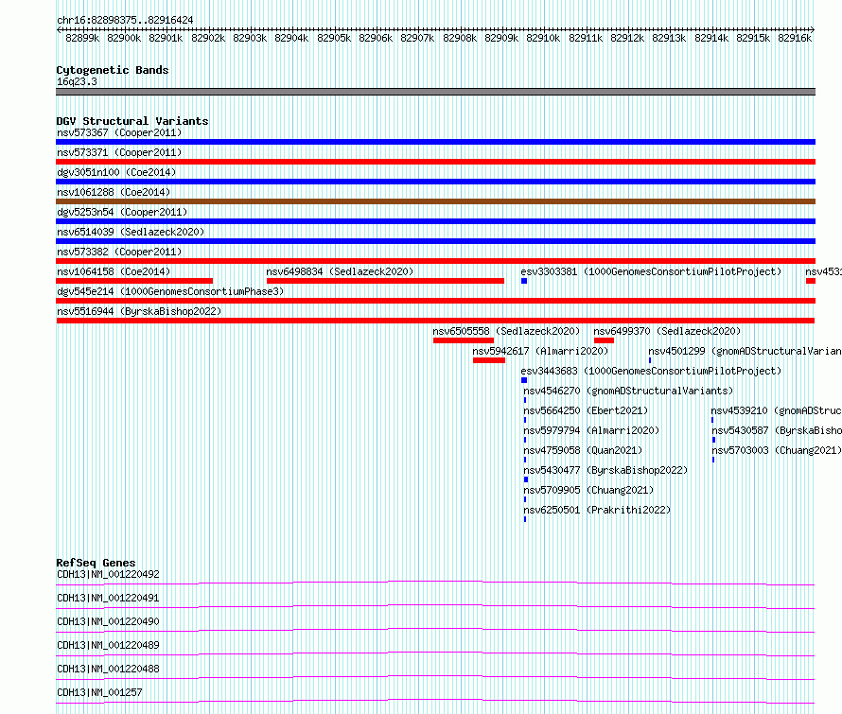Click the brown nsv1061288 (Coe2014) variant bar
The image size is (842, 714).
tap(435, 201)
